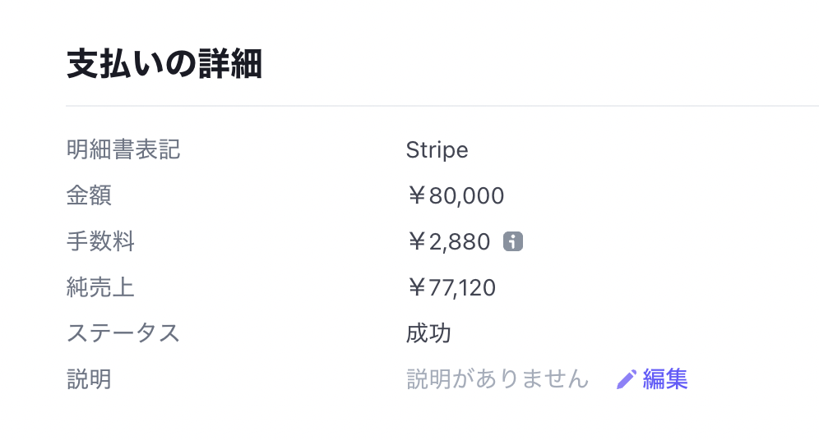819x440 pixels.
Task: Click the fee info icon beside ￥2,880
Action: [x=513, y=242]
